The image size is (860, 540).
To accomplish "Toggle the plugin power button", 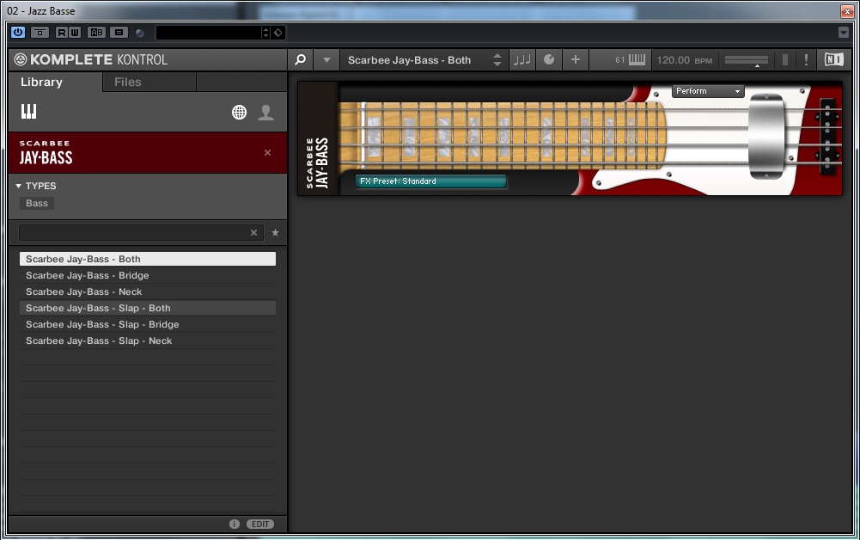I will point(18,33).
